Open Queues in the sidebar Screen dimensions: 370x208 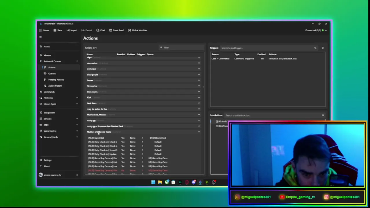pyautogui.click(x=59, y=73)
